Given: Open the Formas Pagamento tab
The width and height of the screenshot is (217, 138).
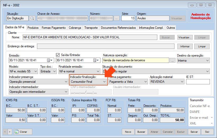Looking at the screenshot, I should click(54, 28).
